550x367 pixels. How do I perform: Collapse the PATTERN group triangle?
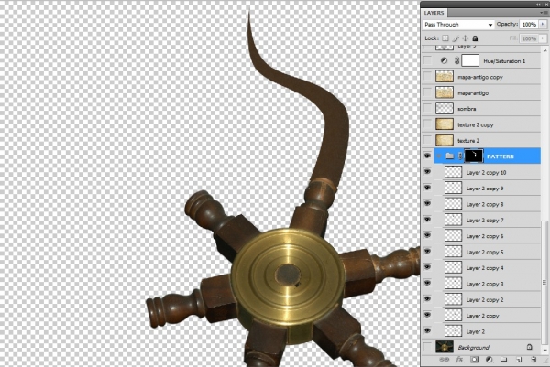[x=439, y=157]
